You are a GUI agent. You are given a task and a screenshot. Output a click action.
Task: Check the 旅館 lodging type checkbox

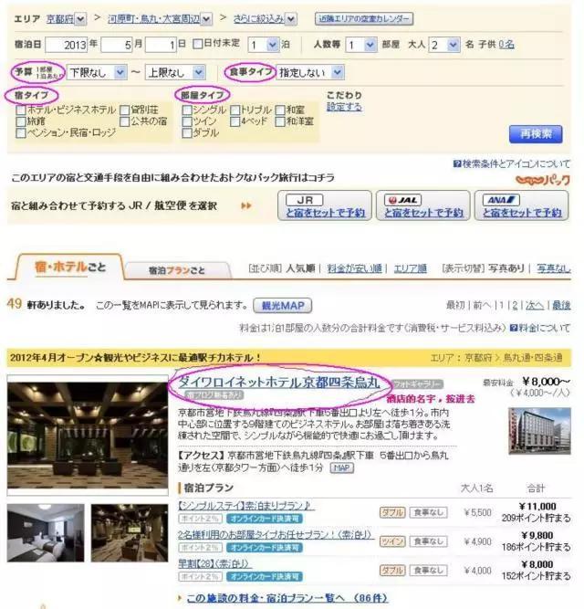coord(21,121)
